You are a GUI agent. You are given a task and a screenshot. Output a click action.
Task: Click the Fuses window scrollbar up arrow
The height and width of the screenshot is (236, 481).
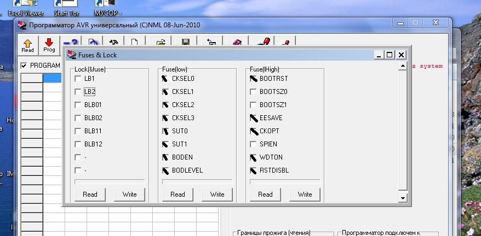403,66
